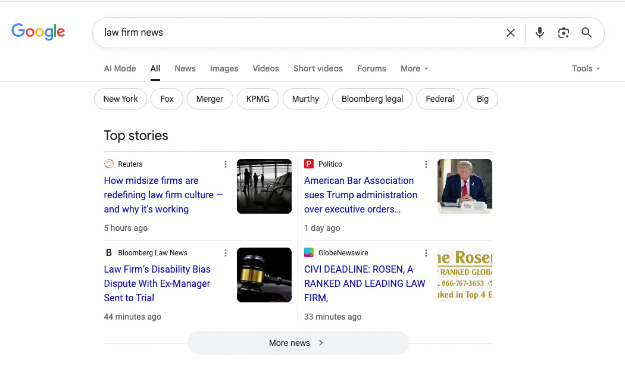Expand the Tools dropdown
This screenshot has width=625, height=372.
[585, 68]
